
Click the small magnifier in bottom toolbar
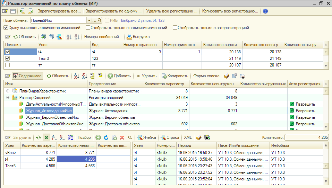click(130, 137)
